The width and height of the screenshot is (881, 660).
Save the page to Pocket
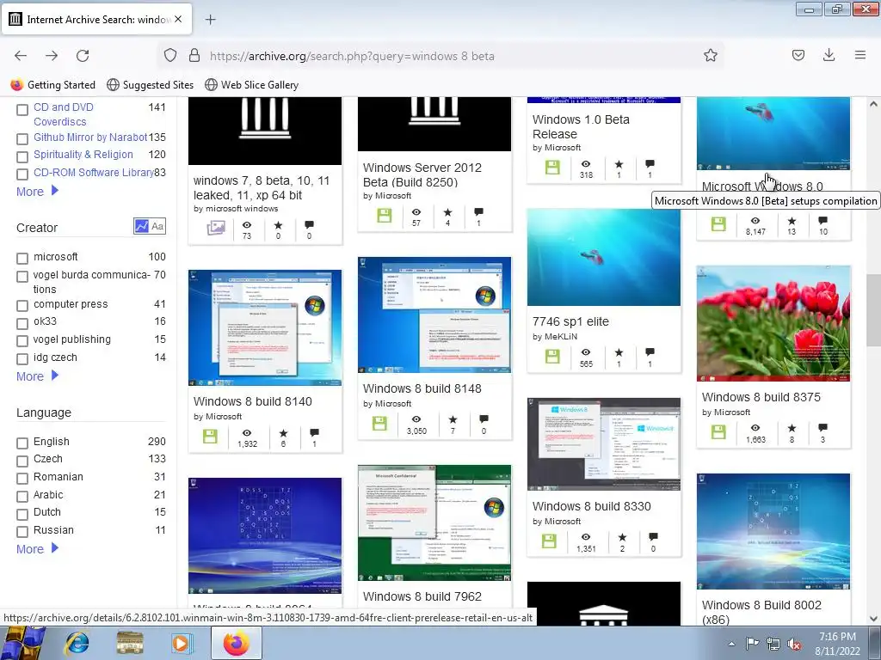798,55
